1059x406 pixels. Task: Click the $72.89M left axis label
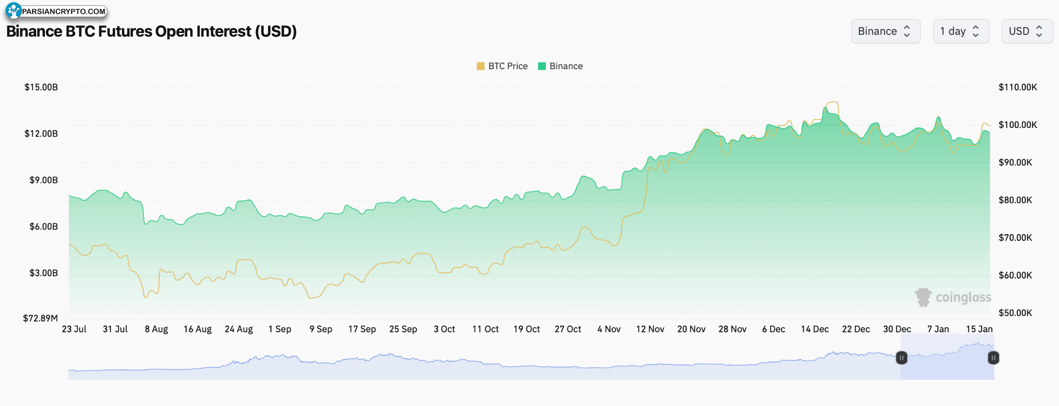tap(40, 318)
